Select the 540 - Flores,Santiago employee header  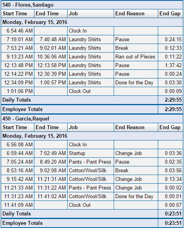[92, 5]
